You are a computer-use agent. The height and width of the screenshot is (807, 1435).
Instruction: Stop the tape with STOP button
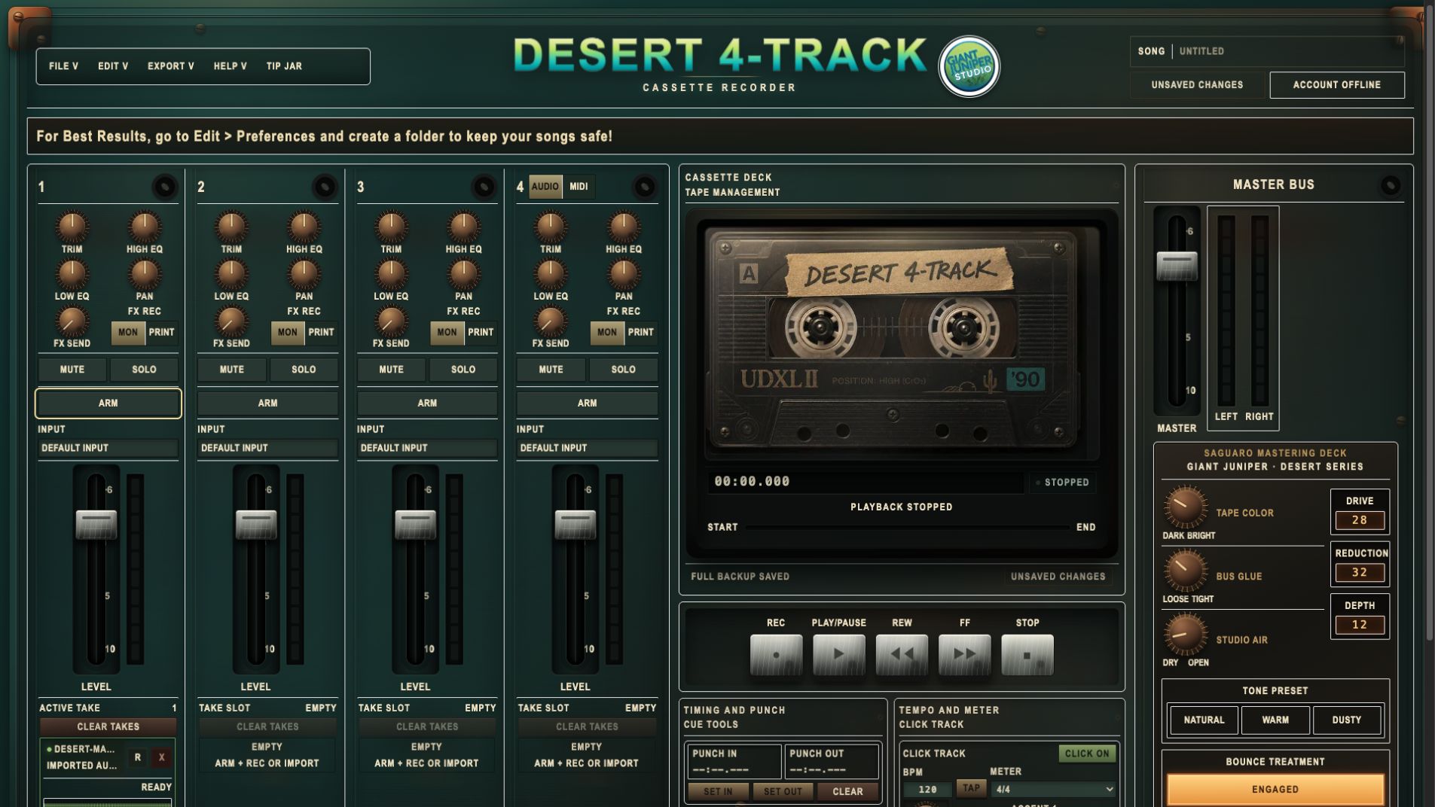(1027, 654)
